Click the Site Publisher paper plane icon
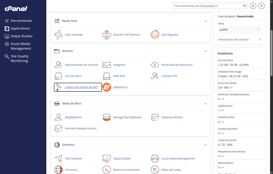Screen dimensions: 273x174 (58, 159)
